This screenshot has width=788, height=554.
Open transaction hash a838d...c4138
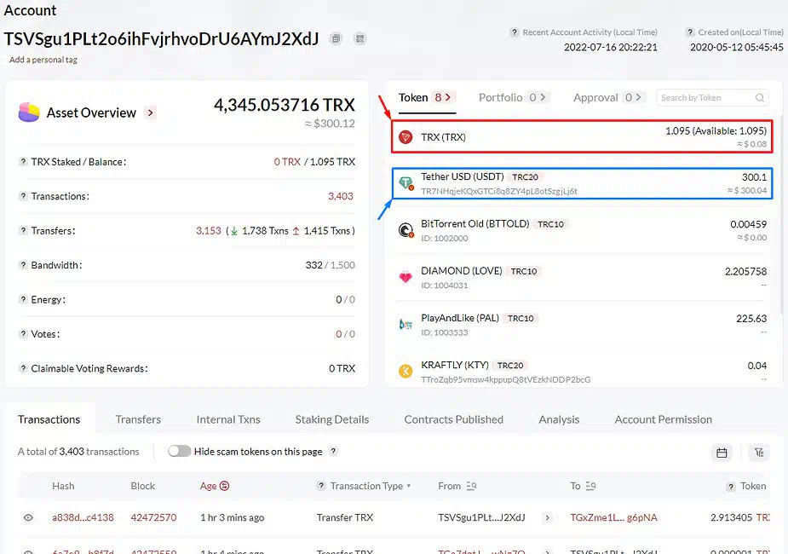pyautogui.click(x=83, y=517)
